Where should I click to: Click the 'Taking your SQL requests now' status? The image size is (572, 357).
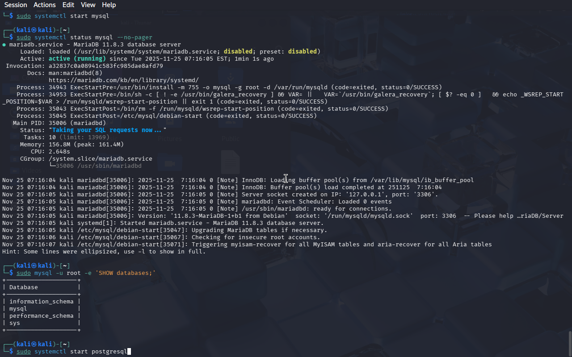pos(107,130)
